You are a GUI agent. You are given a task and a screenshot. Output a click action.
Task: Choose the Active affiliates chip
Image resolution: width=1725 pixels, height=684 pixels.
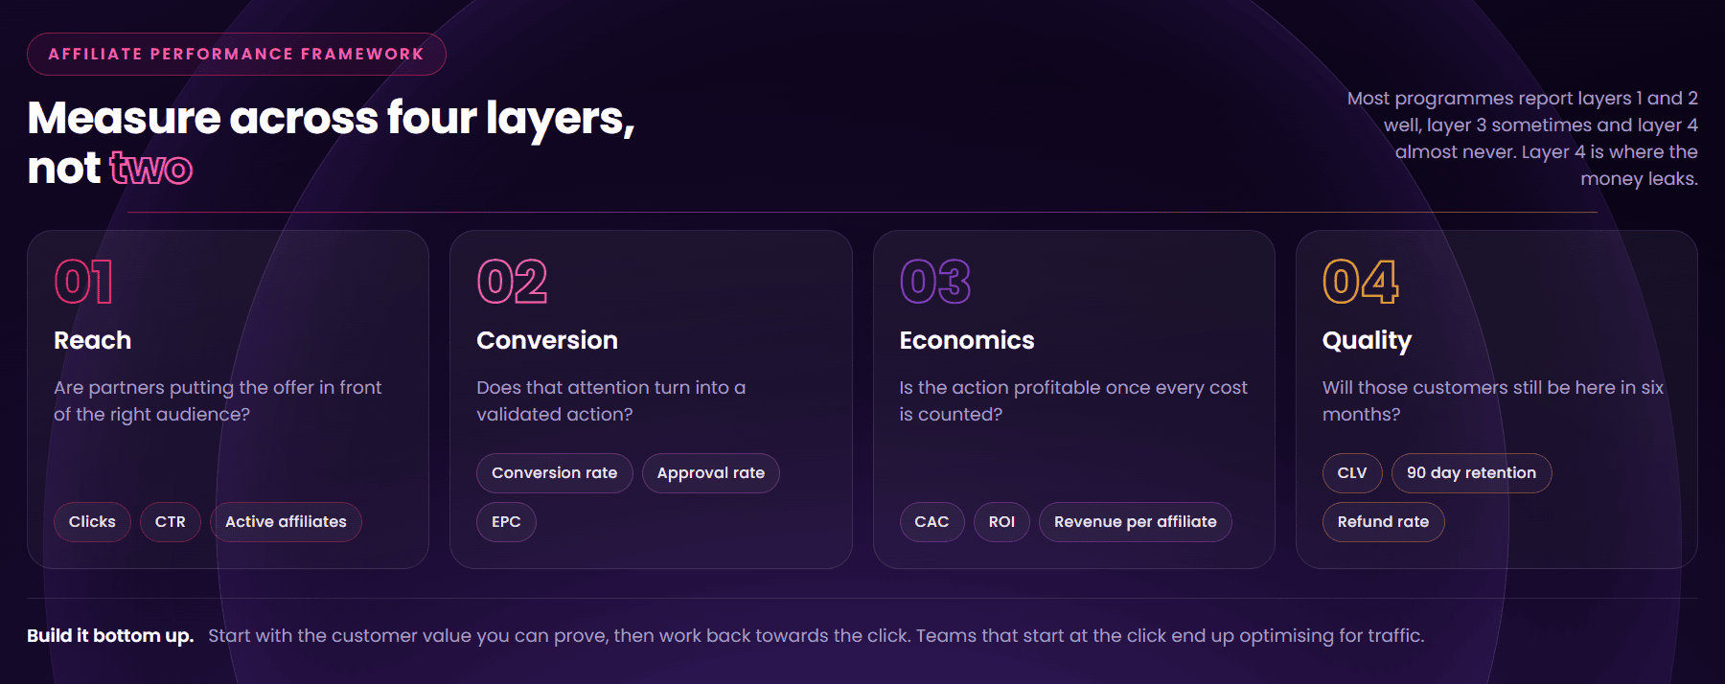point(286,522)
